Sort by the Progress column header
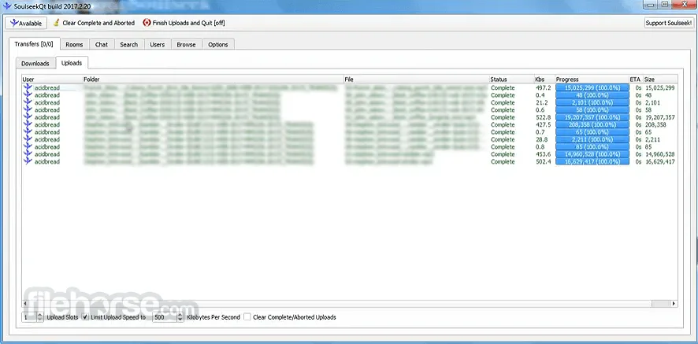 (x=592, y=80)
